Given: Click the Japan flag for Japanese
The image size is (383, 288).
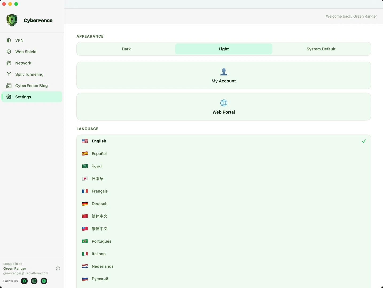Looking at the screenshot, I should [85, 179].
